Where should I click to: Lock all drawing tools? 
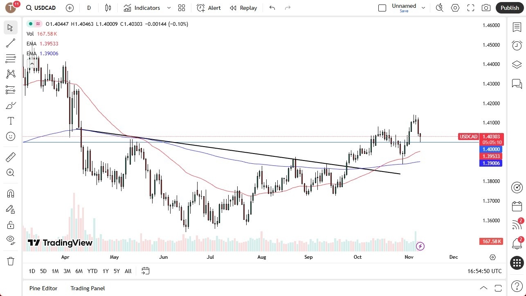[x=11, y=225]
